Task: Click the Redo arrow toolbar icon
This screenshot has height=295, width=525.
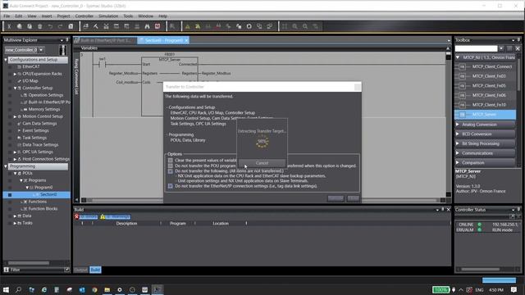Action: (60, 26)
